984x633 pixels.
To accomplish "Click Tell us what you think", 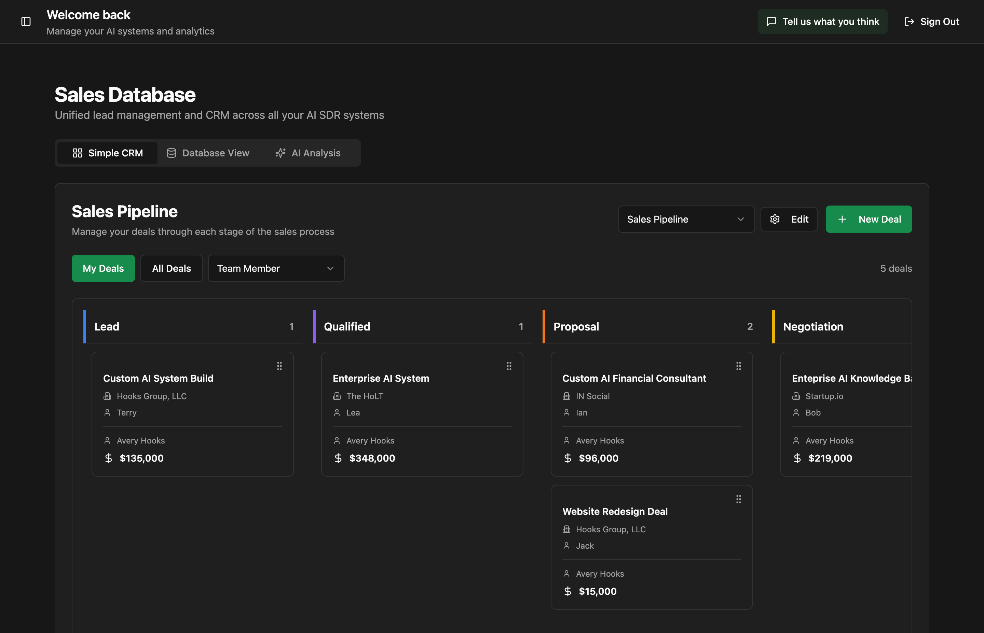I will click(x=831, y=22).
